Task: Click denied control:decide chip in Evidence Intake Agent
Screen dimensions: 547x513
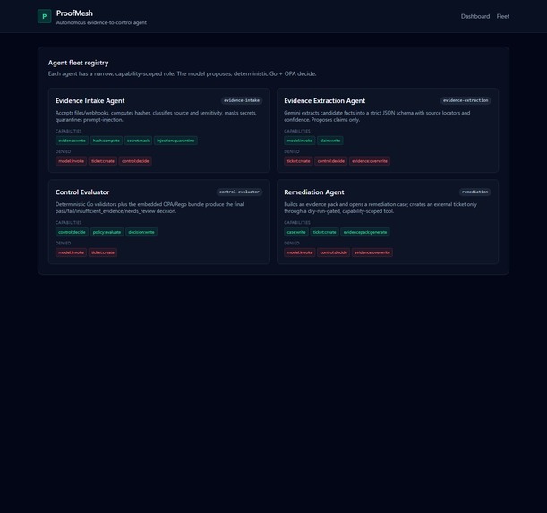Action: tap(135, 161)
